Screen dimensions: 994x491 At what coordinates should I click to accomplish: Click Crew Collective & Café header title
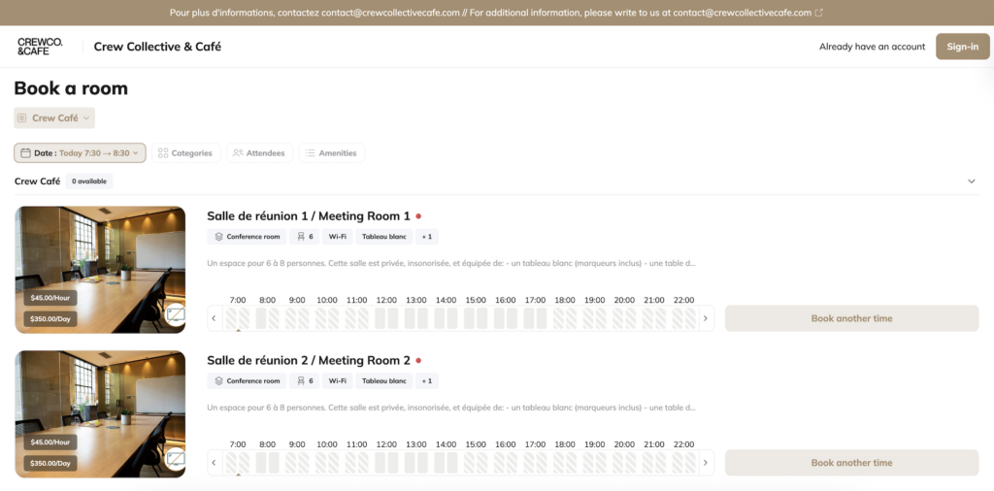coord(157,47)
